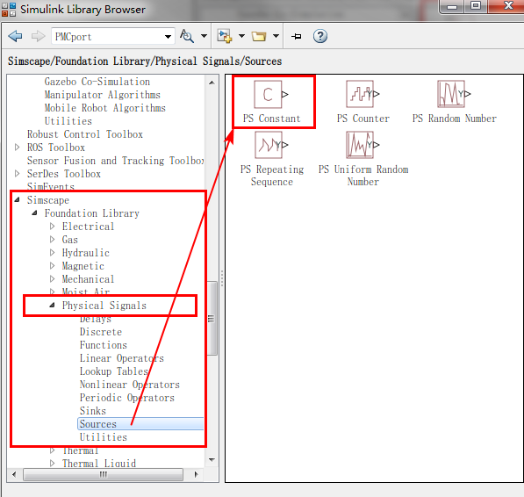Collapse the Physical Signals node
This screenshot has width=524, height=497.
(x=52, y=306)
